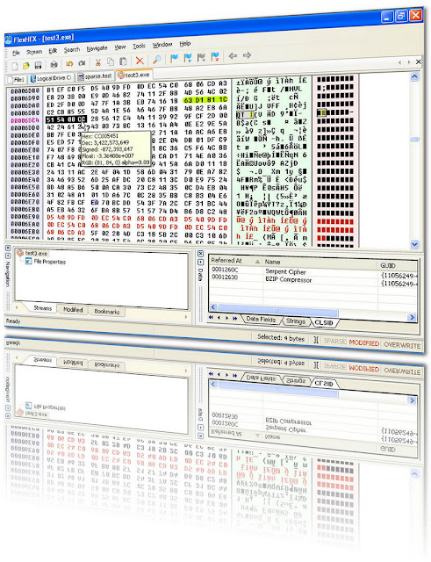Select File Properties in the tree

tap(46, 262)
